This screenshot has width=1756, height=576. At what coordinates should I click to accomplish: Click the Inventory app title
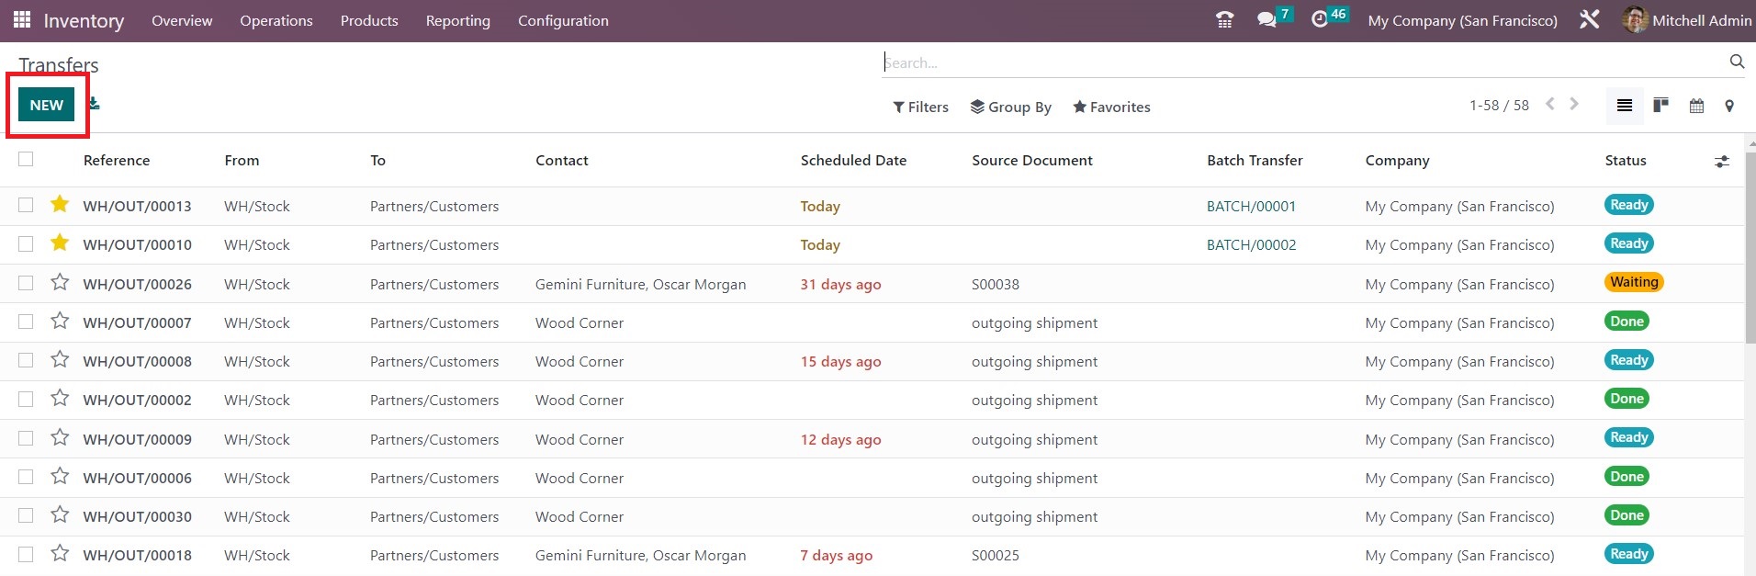pos(84,20)
